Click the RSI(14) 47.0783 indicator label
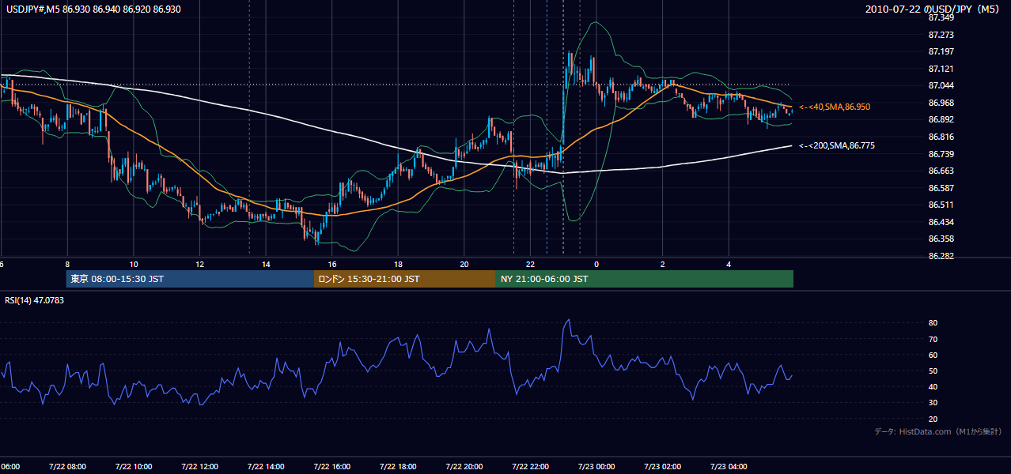This screenshot has width=1011, height=474. [35, 300]
